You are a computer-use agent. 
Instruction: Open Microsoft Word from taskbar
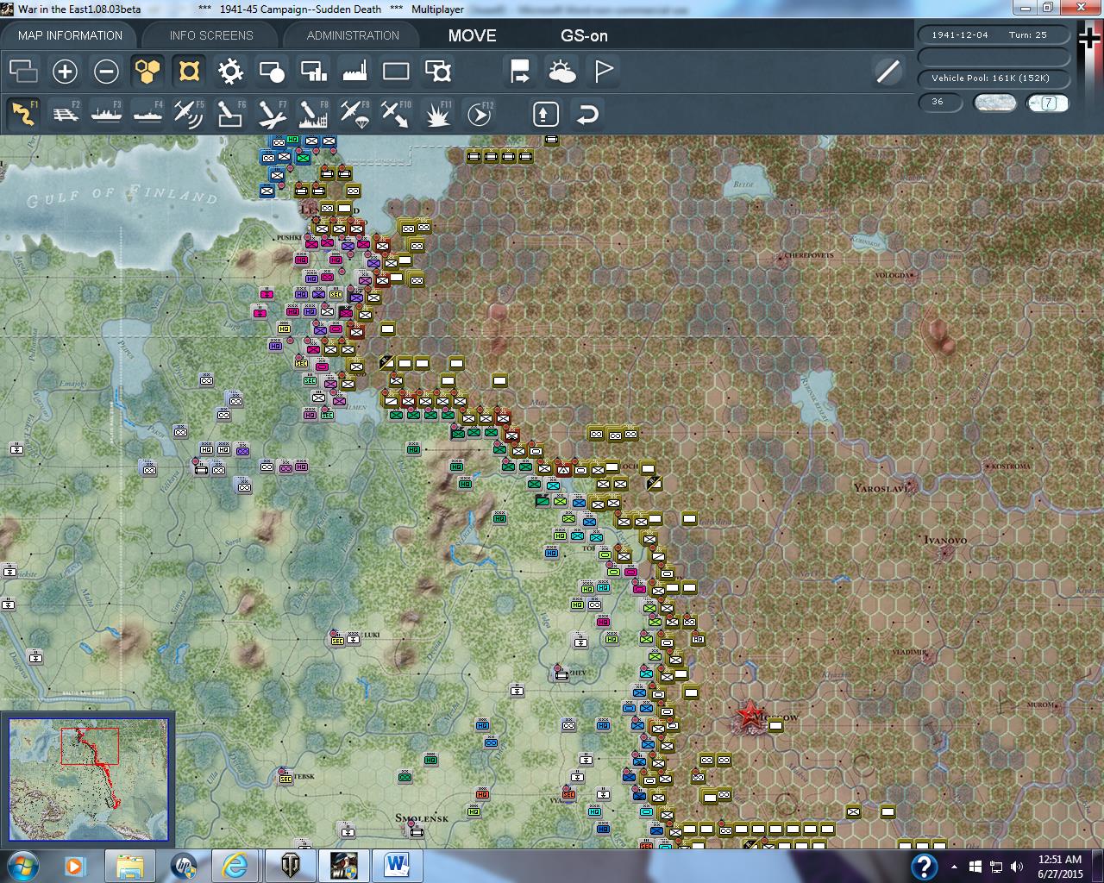point(398,865)
